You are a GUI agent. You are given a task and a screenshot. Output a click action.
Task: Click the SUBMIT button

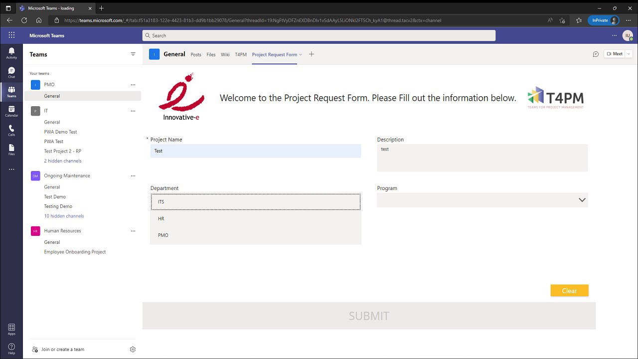click(369, 316)
